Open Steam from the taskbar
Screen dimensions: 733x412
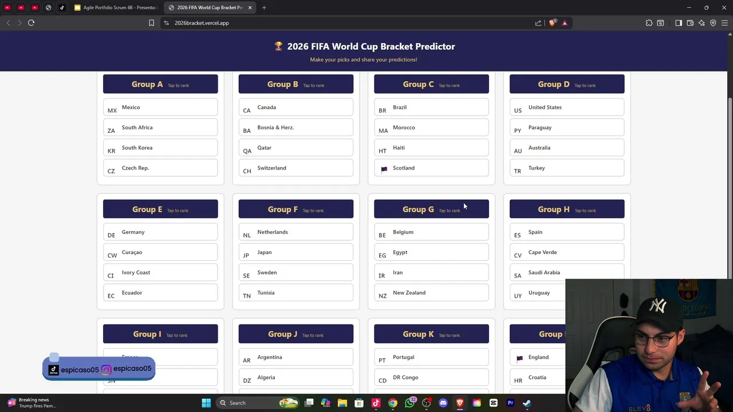point(527,403)
